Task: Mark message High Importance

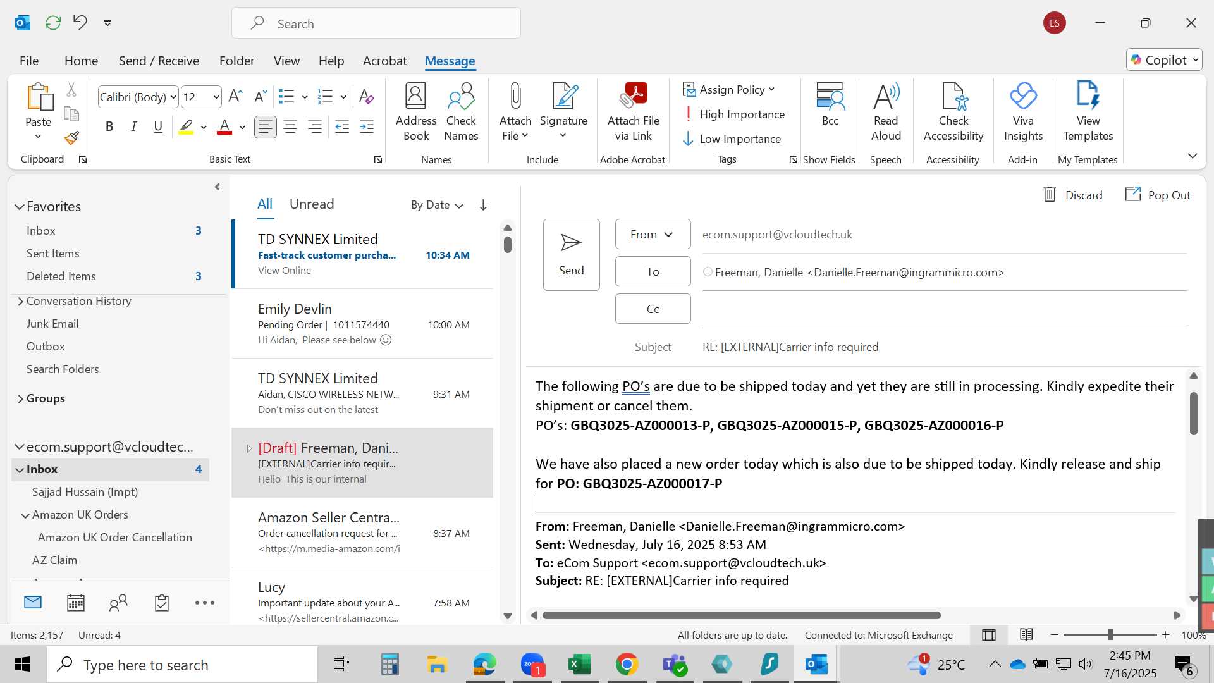Action: [733, 114]
